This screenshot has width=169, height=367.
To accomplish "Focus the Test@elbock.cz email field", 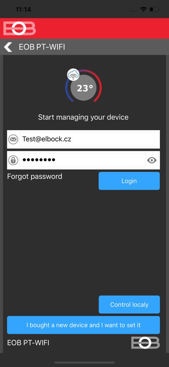I will [89, 139].
